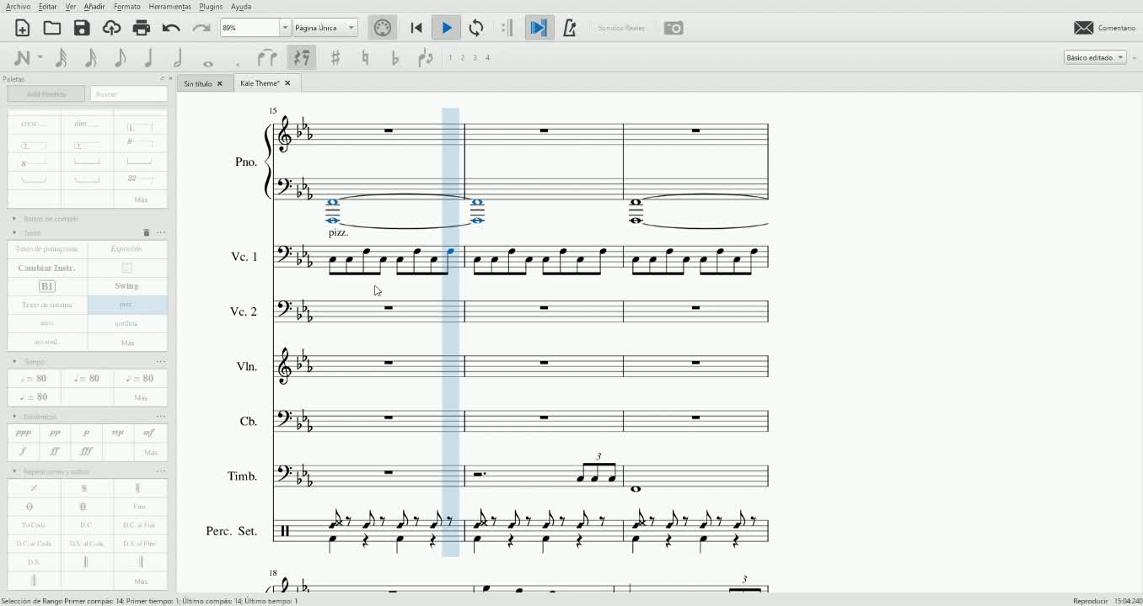The width and height of the screenshot is (1143, 606).
Task: Expand the Barras de compás palette
Action: [x=14, y=219]
